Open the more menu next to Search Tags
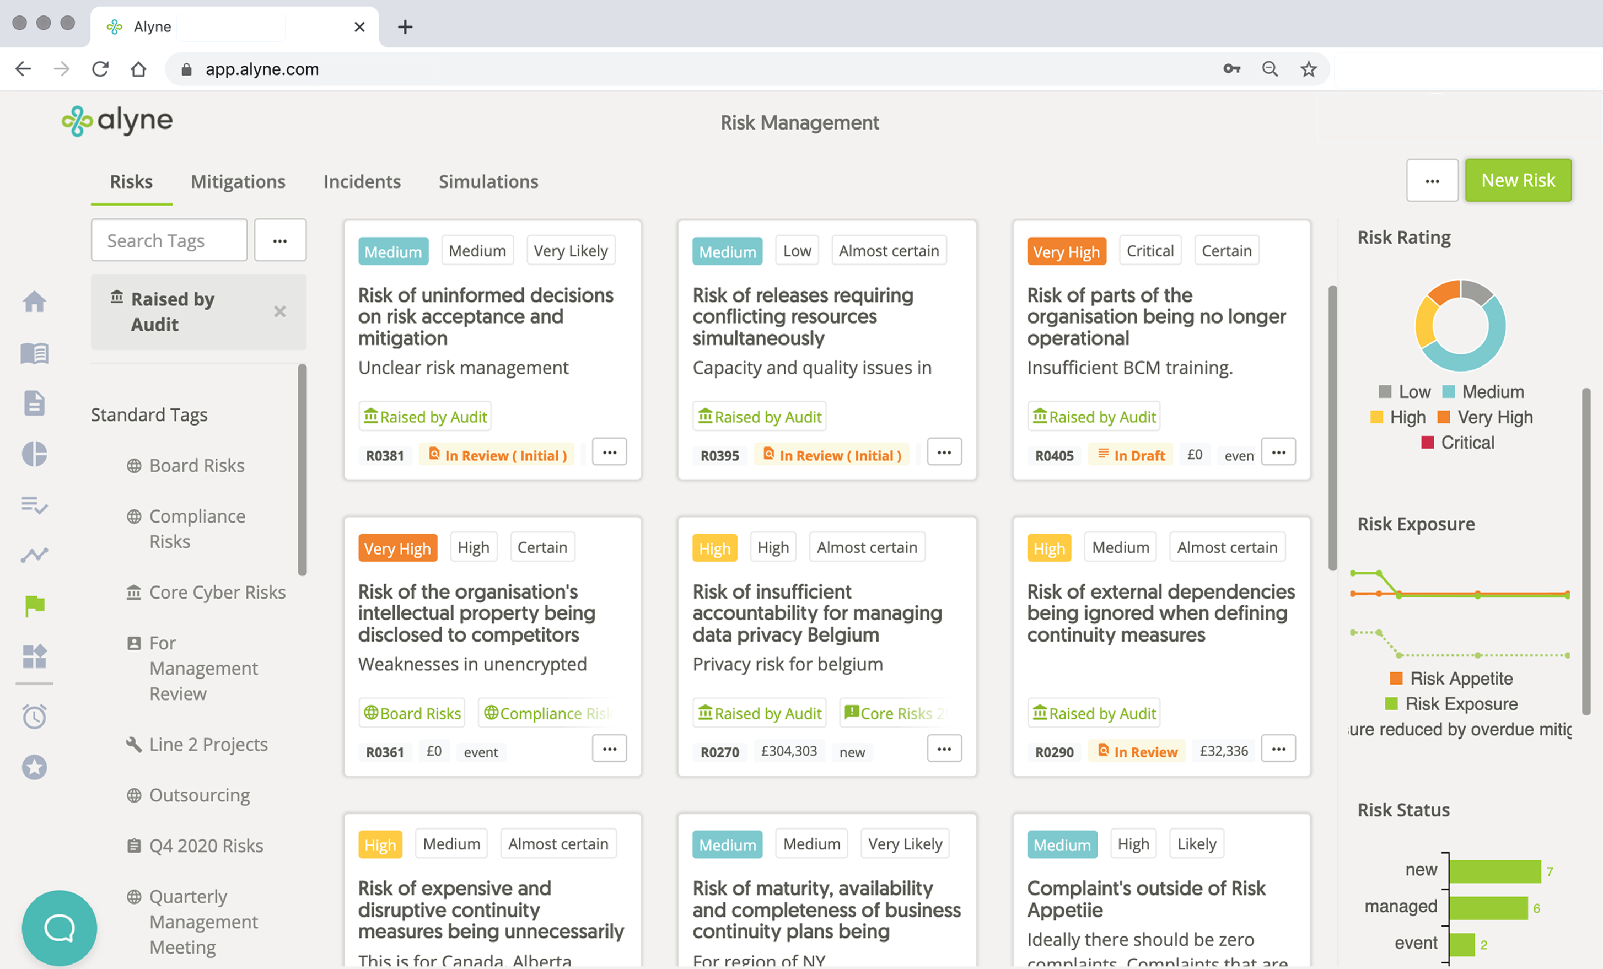The height and width of the screenshot is (969, 1603). point(279,241)
